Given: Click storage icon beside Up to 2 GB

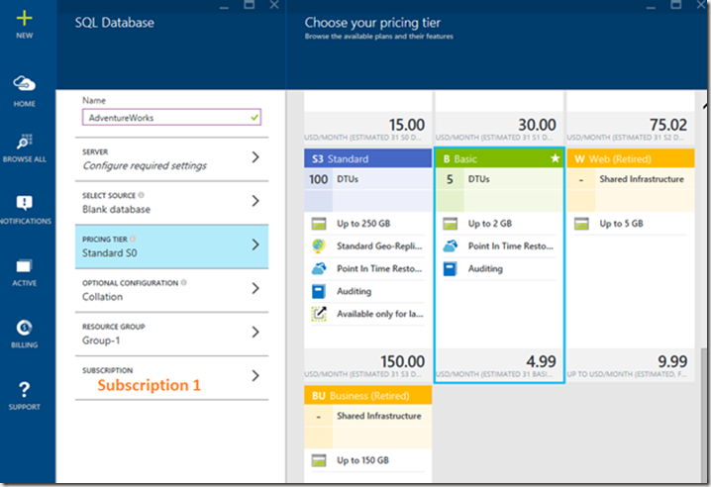Looking at the screenshot, I should click(x=451, y=224).
